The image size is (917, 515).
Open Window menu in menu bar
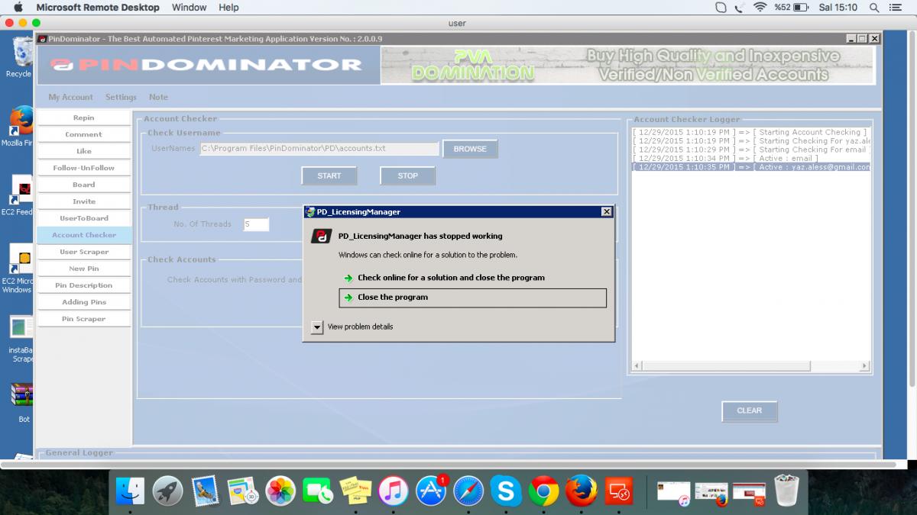click(x=189, y=7)
